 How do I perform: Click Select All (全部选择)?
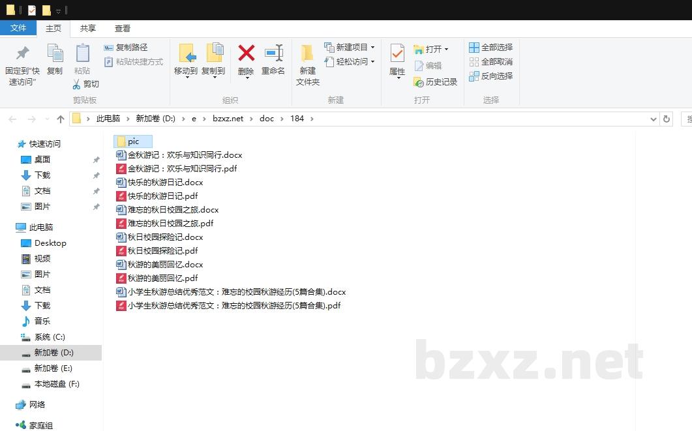click(x=490, y=48)
